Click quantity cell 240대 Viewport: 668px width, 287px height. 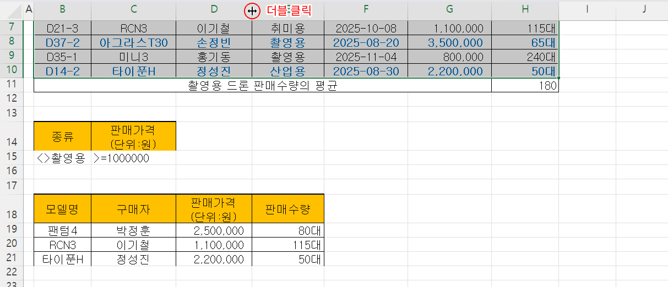pyautogui.click(x=525, y=57)
